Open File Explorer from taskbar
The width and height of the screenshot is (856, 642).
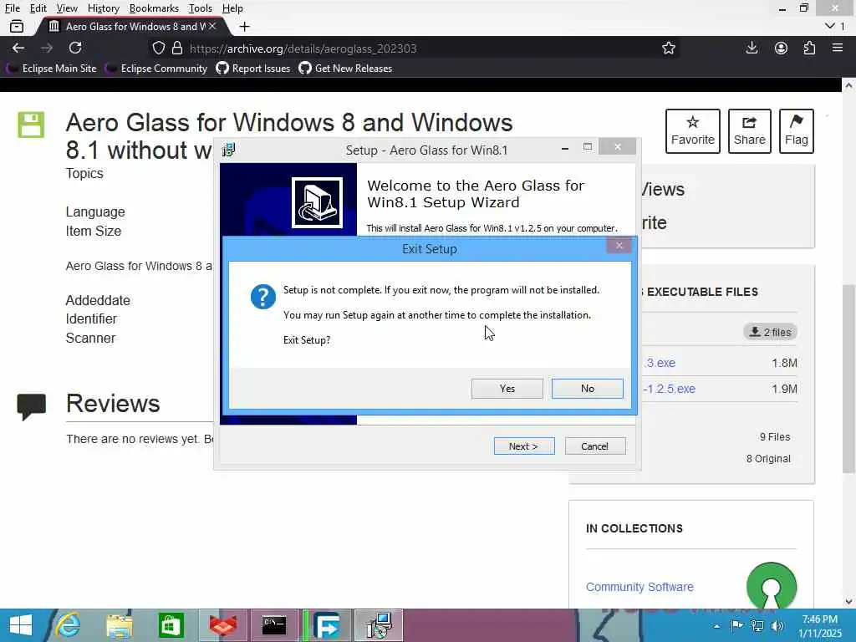119,625
